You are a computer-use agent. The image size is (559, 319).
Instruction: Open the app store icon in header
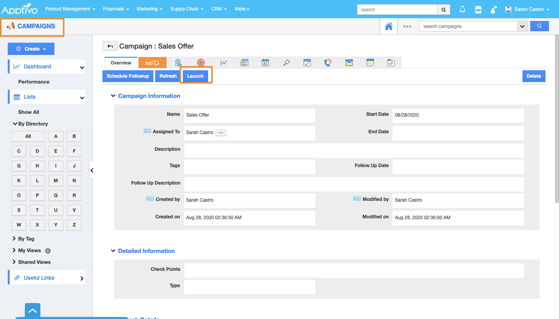[x=478, y=9]
